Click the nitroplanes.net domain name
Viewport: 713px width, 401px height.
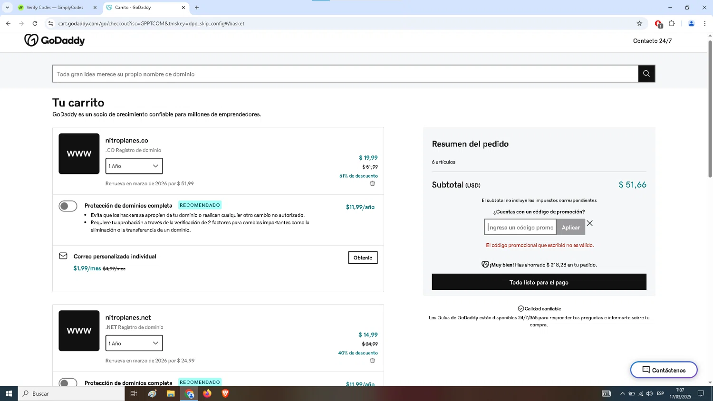(x=128, y=317)
